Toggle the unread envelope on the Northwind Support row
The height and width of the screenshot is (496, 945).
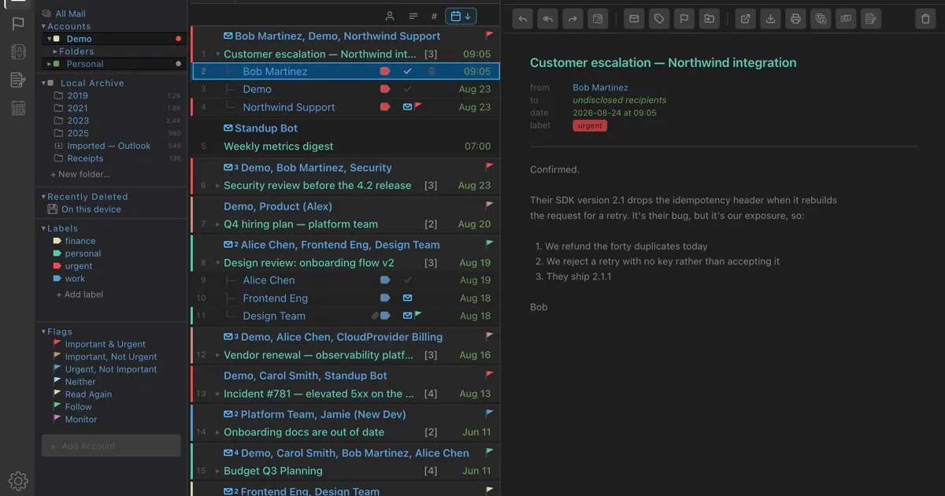pyautogui.click(x=407, y=108)
